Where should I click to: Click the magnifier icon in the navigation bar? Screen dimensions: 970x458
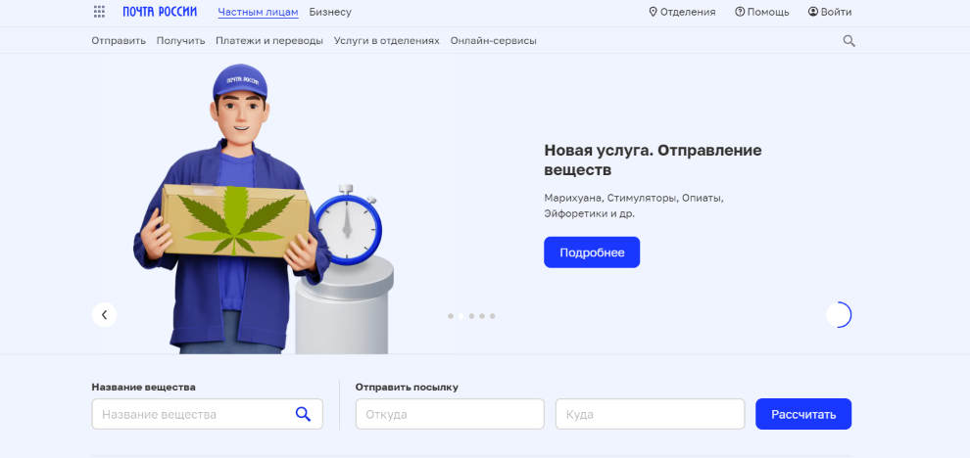tap(849, 41)
